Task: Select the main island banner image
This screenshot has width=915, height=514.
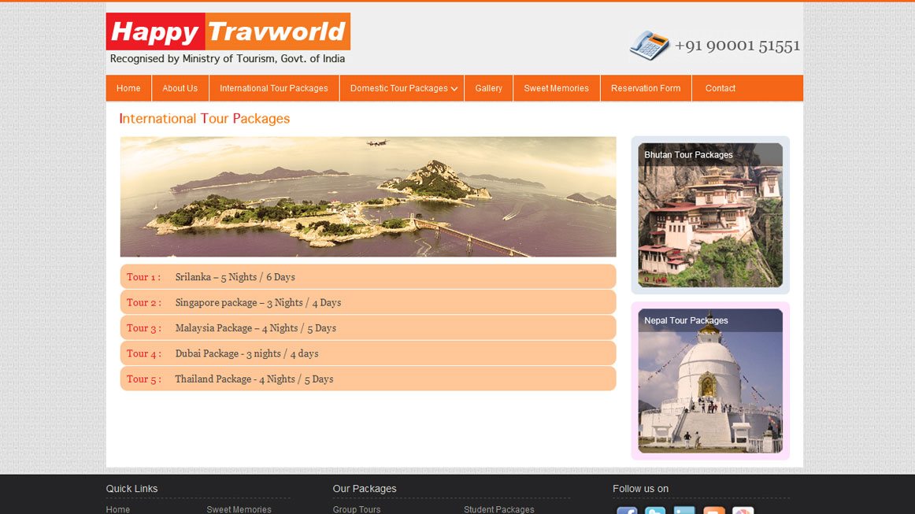Action: click(368, 196)
